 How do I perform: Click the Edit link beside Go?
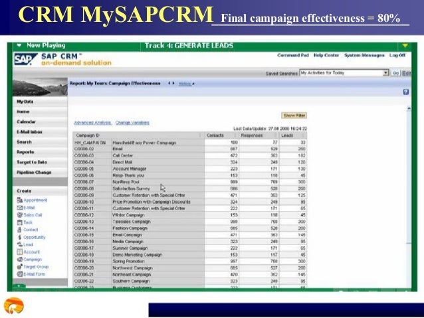pyautogui.click(x=407, y=73)
